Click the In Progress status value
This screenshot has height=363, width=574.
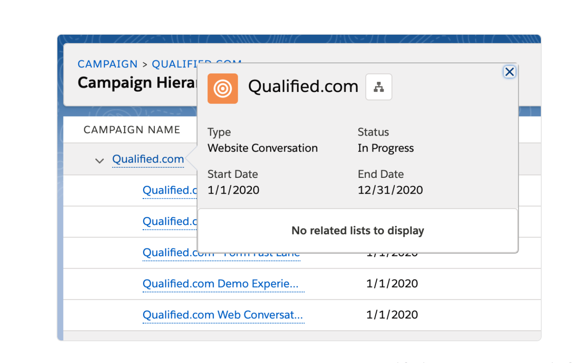(386, 148)
